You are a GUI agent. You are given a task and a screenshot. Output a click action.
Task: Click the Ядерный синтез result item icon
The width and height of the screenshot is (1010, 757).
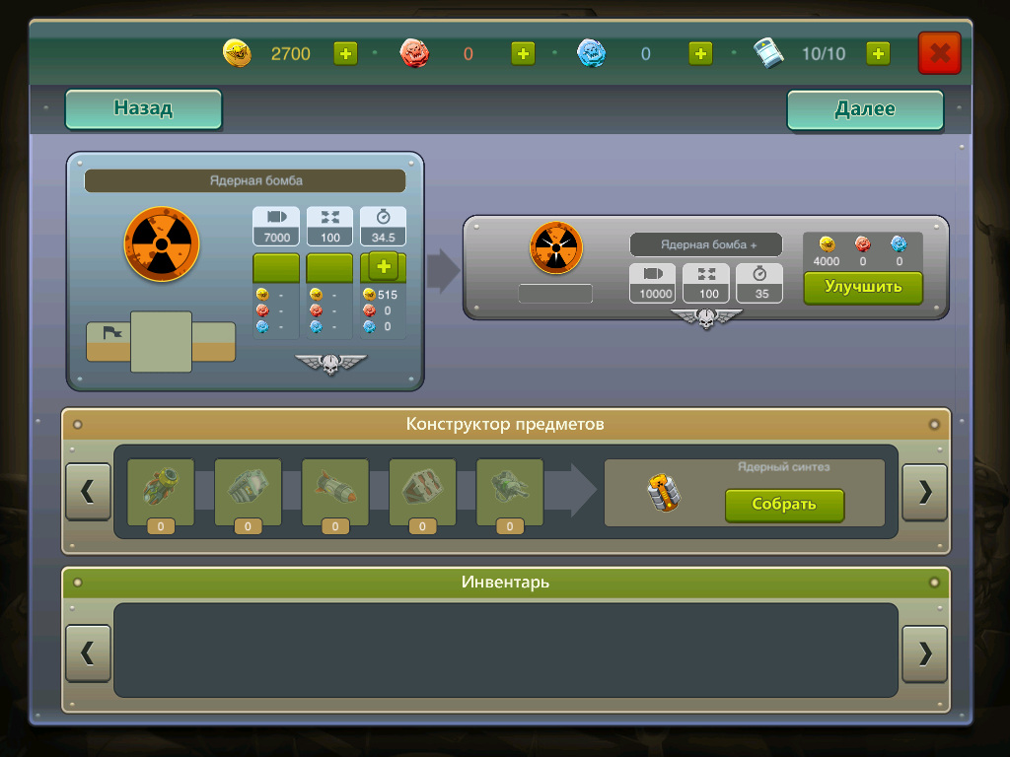click(x=664, y=493)
